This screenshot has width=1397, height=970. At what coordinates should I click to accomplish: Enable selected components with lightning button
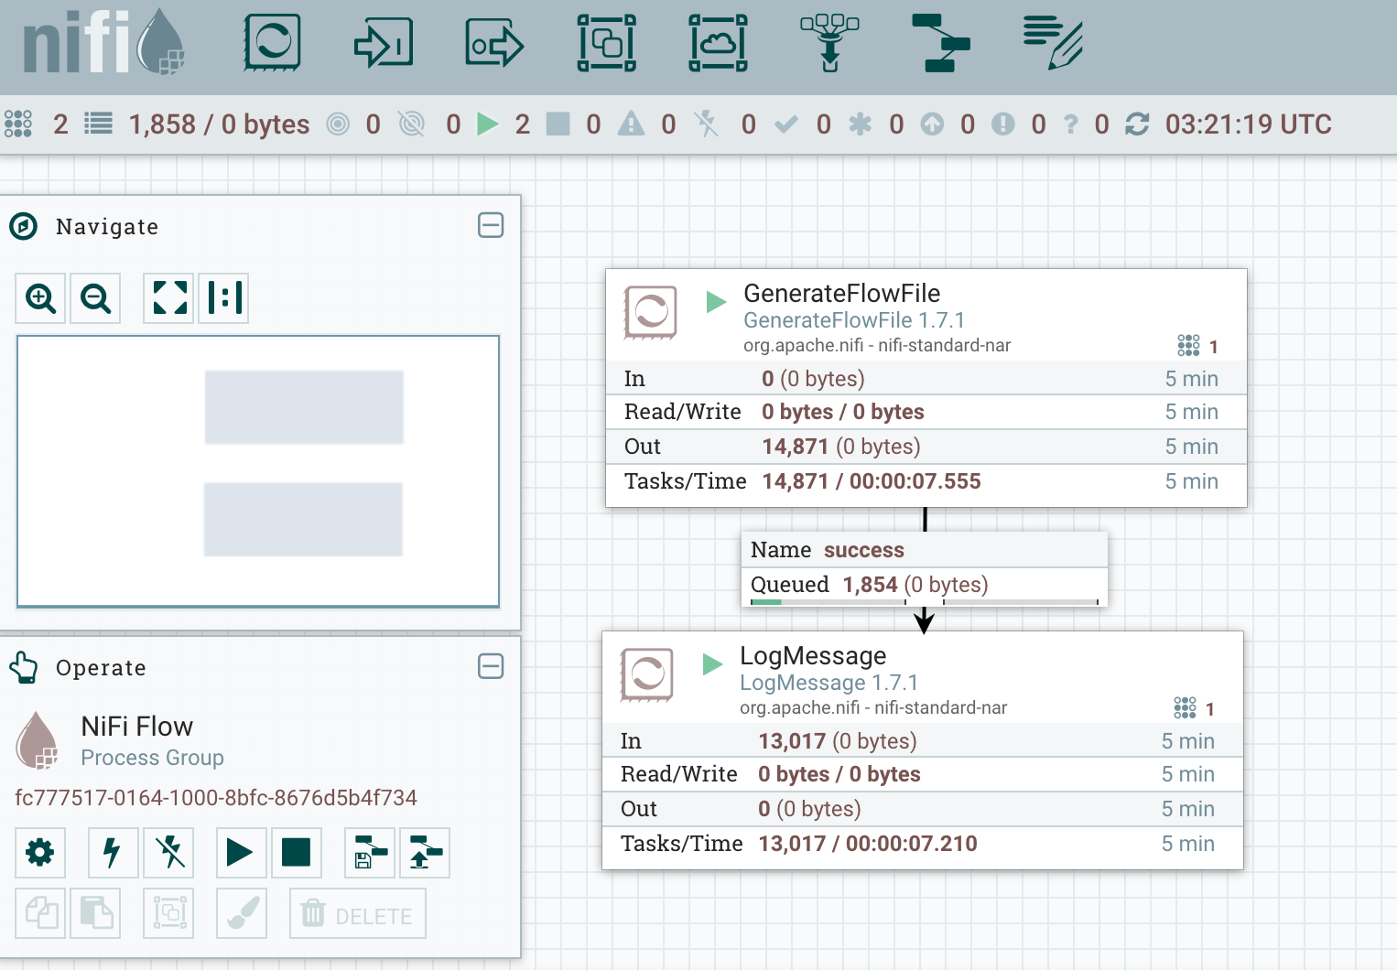(x=114, y=853)
